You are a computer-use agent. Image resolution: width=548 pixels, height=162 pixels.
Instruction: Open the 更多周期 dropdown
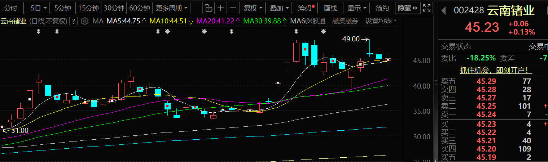(171, 8)
